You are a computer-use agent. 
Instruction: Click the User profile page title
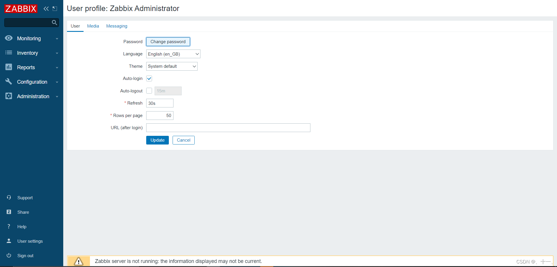pyautogui.click(x=123, y=8)
